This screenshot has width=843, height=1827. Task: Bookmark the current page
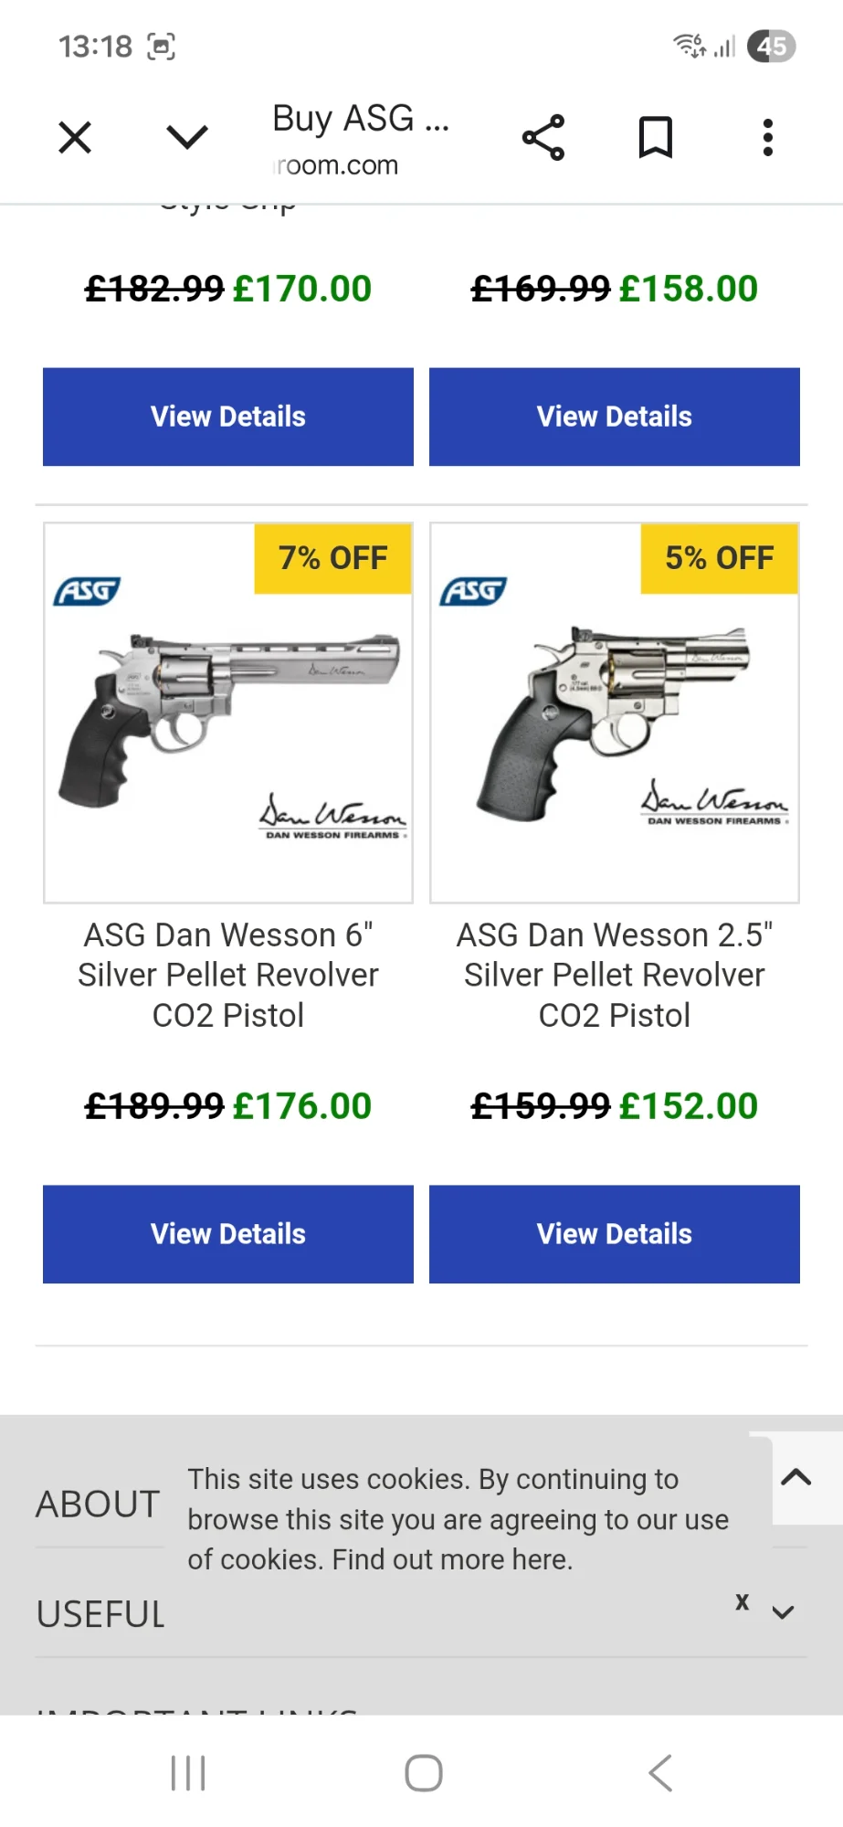click(x=655, y=138)
